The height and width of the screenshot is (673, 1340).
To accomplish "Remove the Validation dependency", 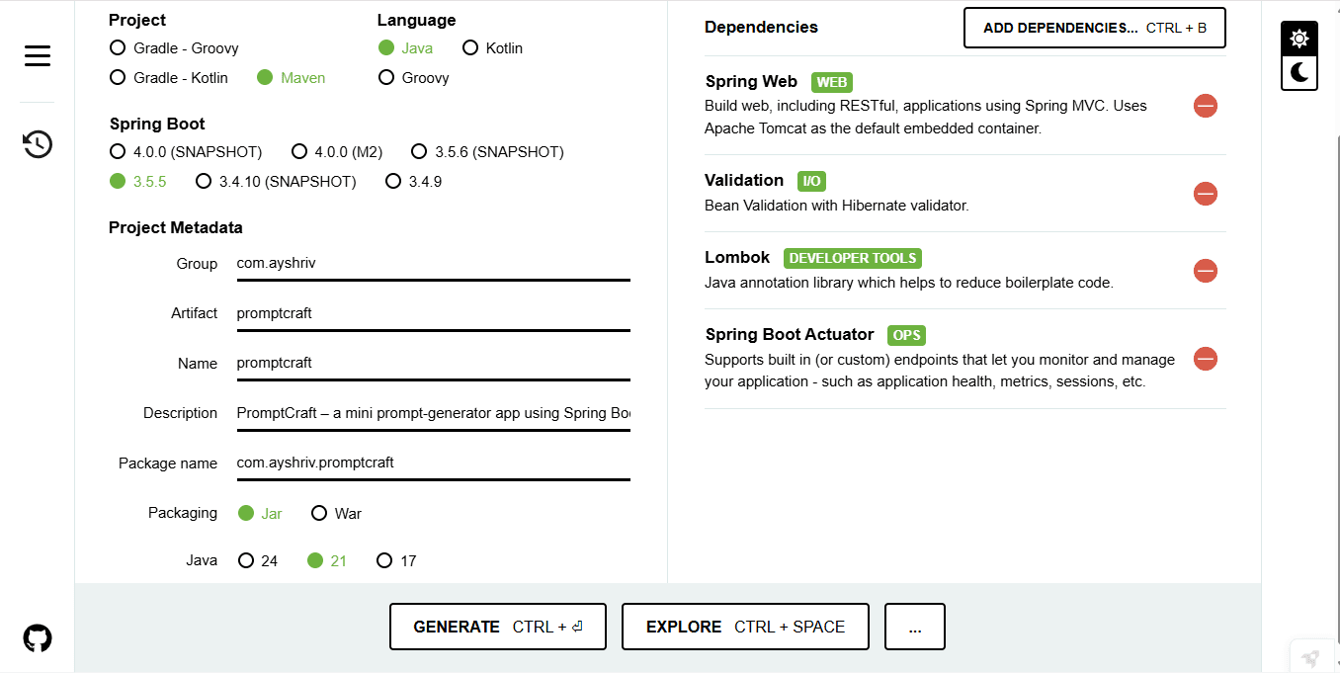I will 1206,194.
